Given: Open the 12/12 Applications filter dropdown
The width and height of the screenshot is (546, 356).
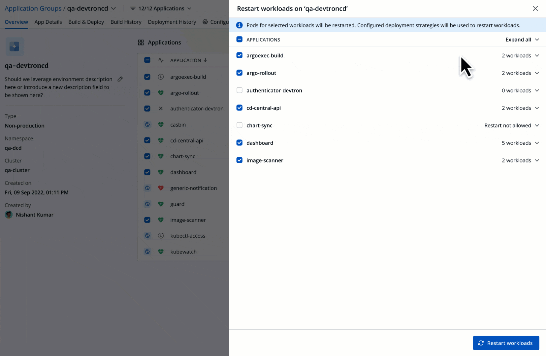Looking at the screenshot, I should 161,9.
